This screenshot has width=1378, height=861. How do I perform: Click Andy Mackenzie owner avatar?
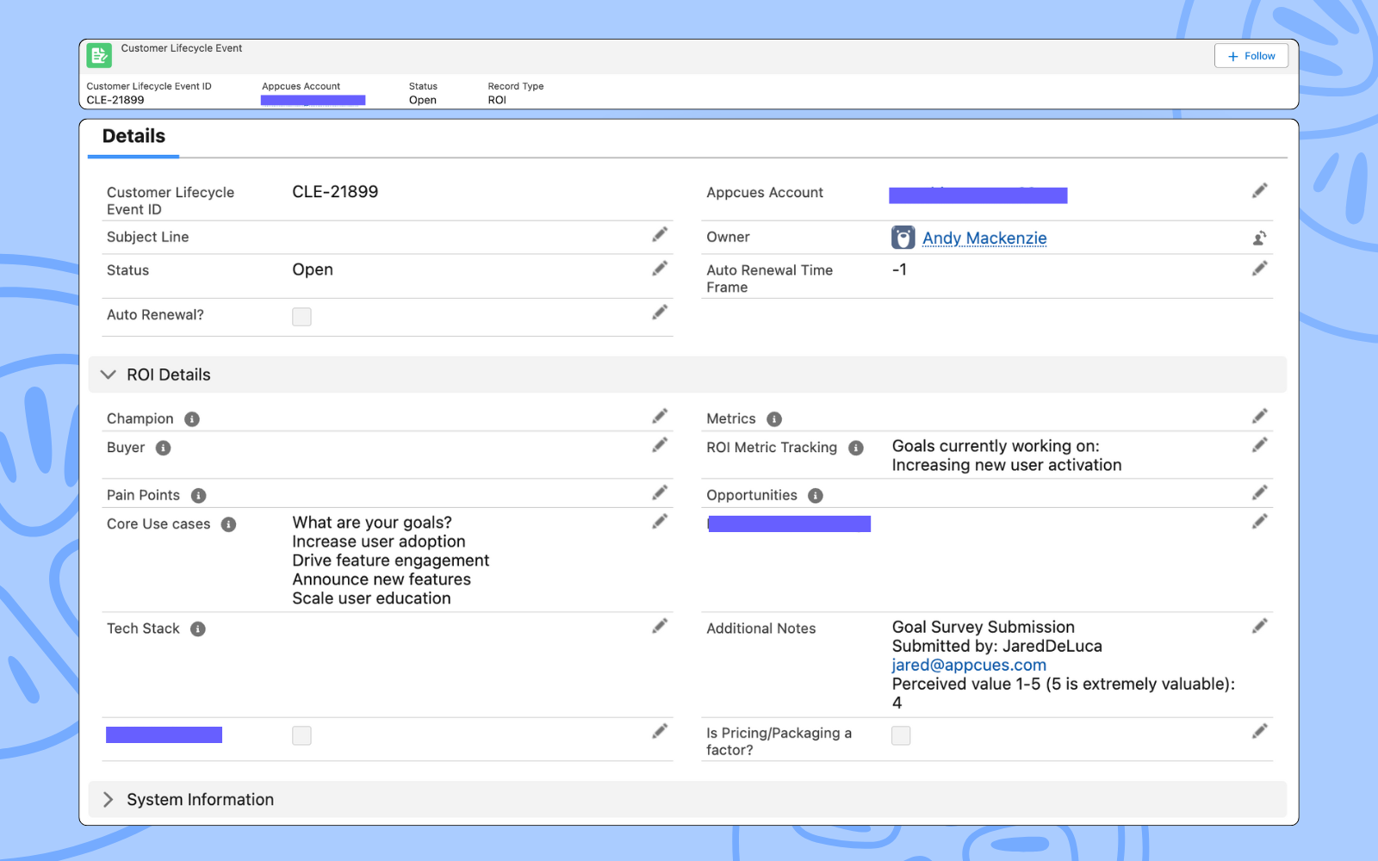(x=903, y=238)
